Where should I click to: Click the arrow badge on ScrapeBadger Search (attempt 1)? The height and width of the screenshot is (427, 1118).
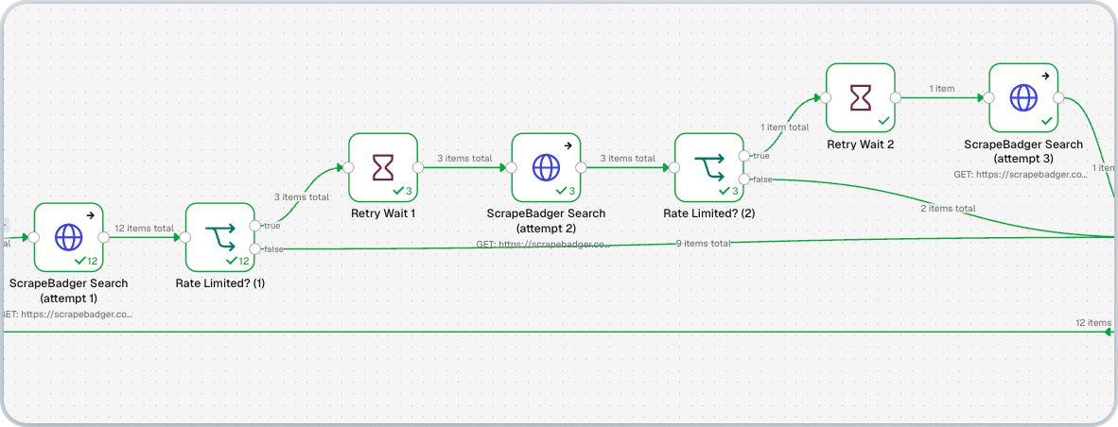pos(92,215)
